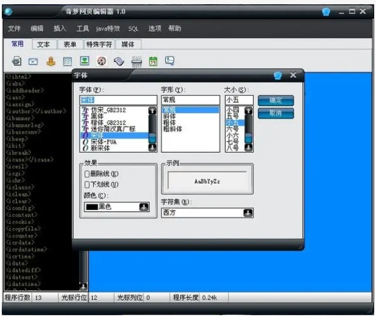Select 黑体 in the font list
The width and height of the screenshot is (376, 317).
click(x=115, y=116)
